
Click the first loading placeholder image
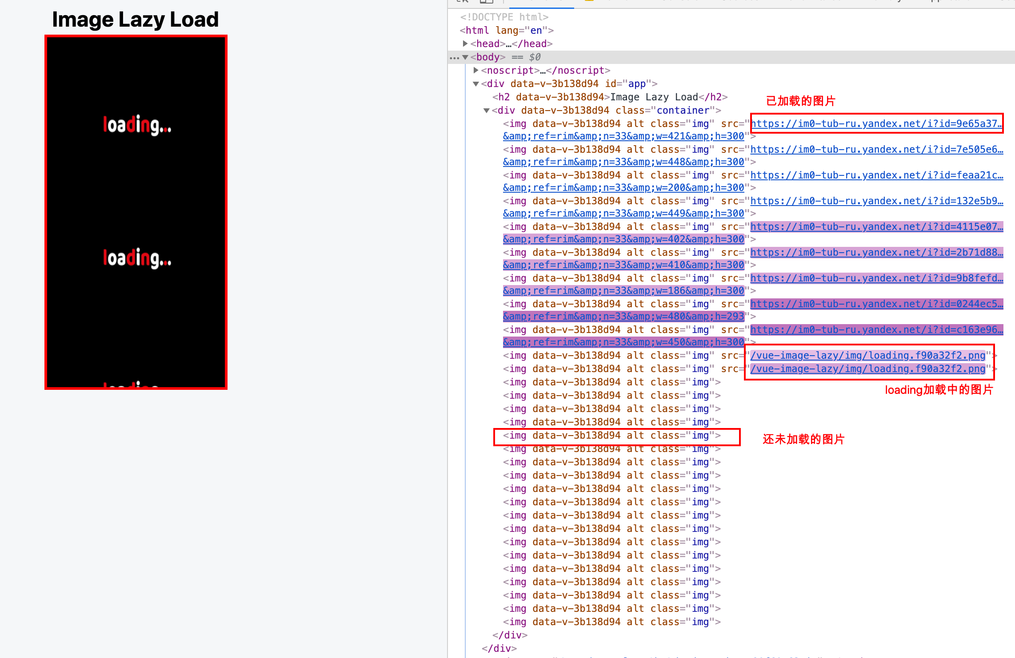(x=137, y=125)
